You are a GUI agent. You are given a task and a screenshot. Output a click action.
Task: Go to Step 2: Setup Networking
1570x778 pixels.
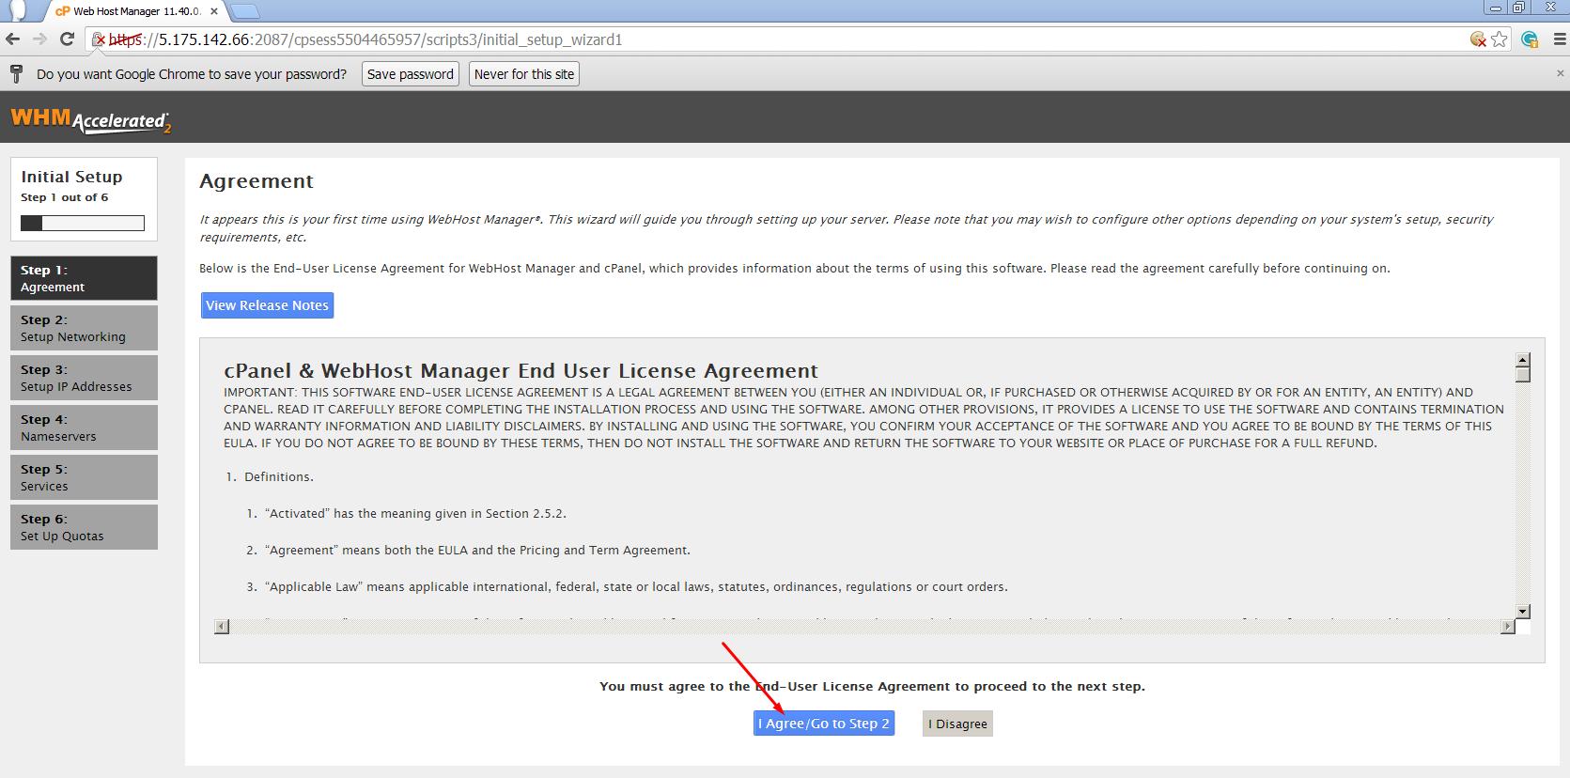pyautogui.click(x=84, y=328)
